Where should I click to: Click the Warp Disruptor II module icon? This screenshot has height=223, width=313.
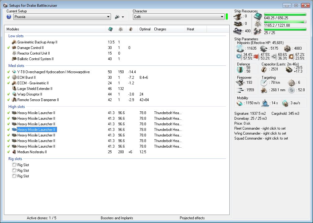[x=14, y=94]
